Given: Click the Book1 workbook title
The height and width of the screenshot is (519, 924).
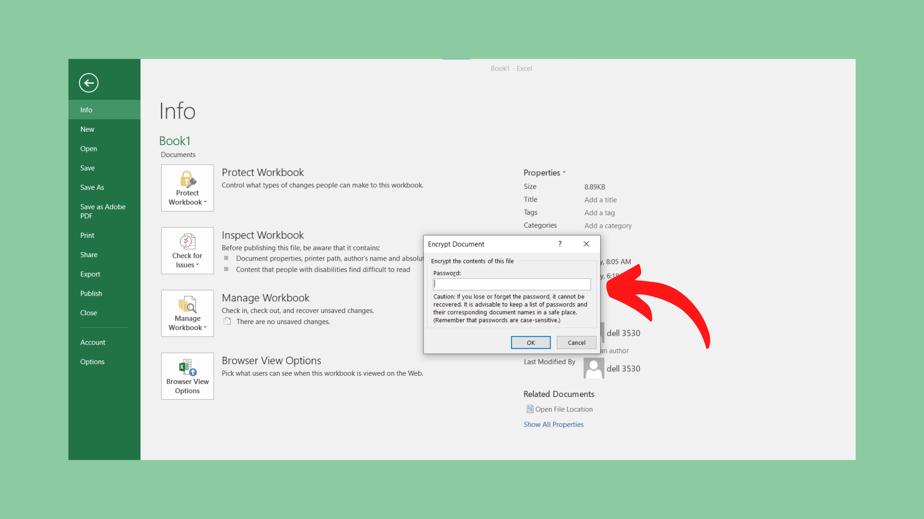Looking at the screenshot, I should 175,141.
